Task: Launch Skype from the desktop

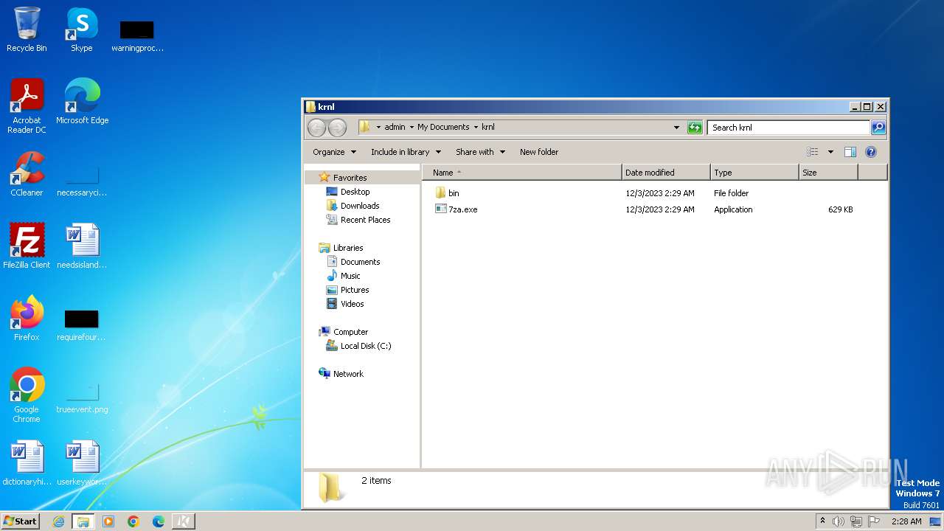Action: coord(82,29)
